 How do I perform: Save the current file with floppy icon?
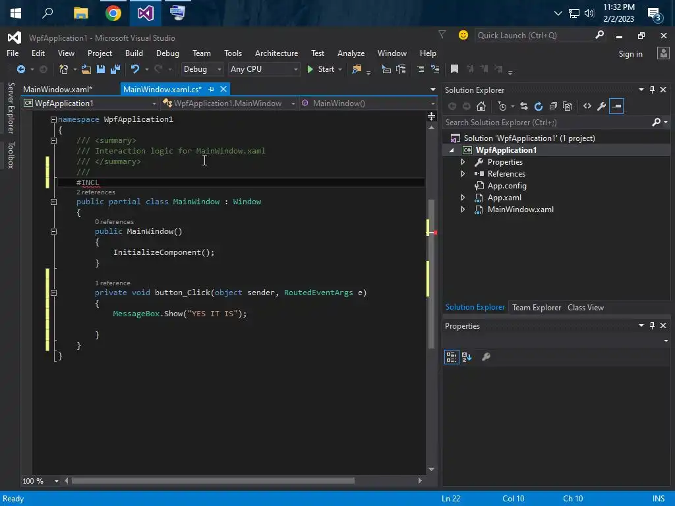(x=101, y=69)
